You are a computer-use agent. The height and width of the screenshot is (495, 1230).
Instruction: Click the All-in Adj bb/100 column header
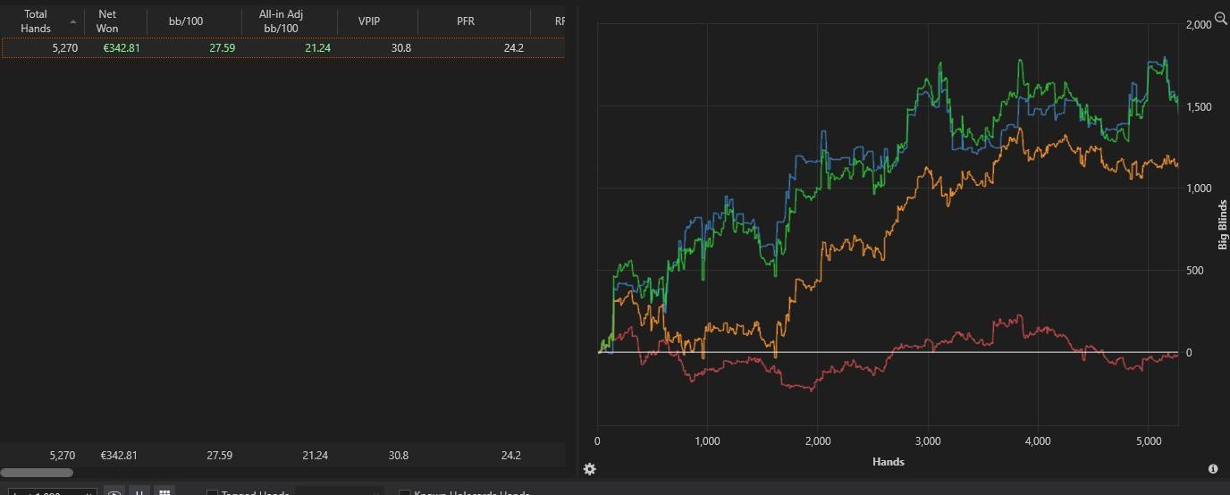pyautogui.click(x=281, y=21)
